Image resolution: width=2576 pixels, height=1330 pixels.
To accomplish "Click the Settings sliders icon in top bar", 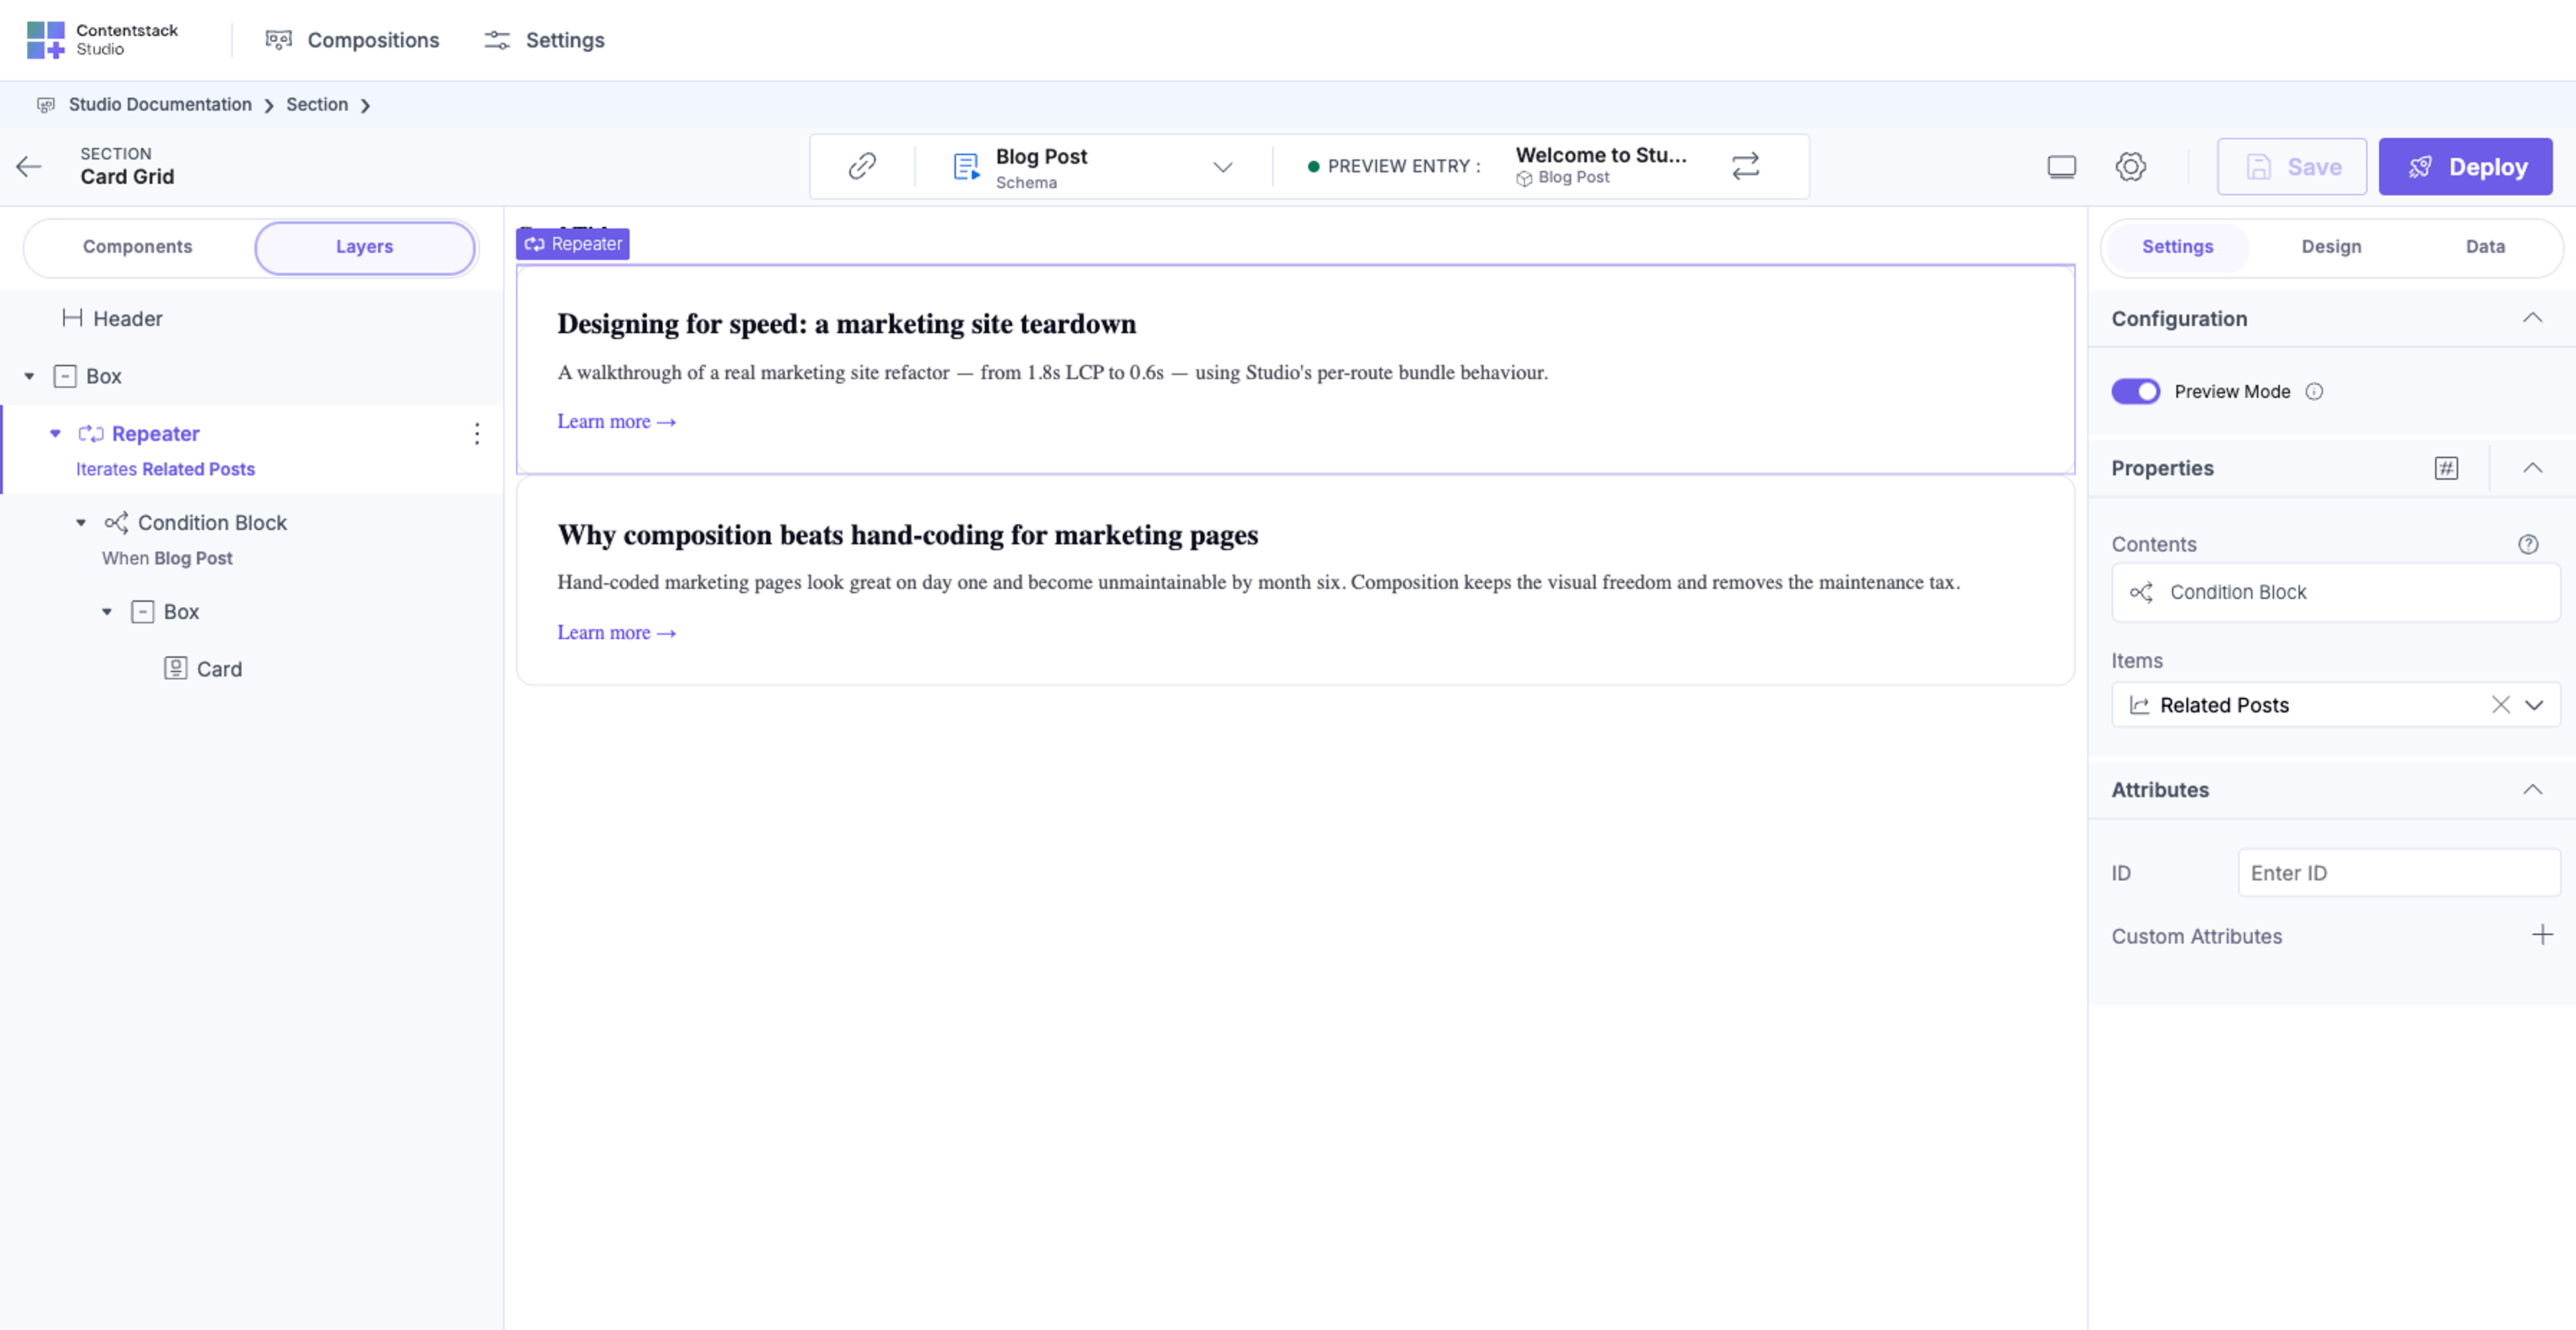I will click(497, 40).
